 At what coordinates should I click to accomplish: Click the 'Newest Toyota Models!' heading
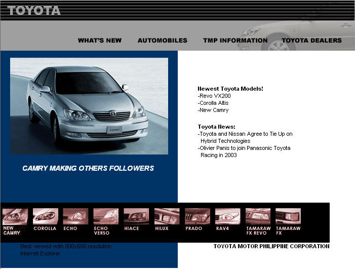[x=230, y=89]
